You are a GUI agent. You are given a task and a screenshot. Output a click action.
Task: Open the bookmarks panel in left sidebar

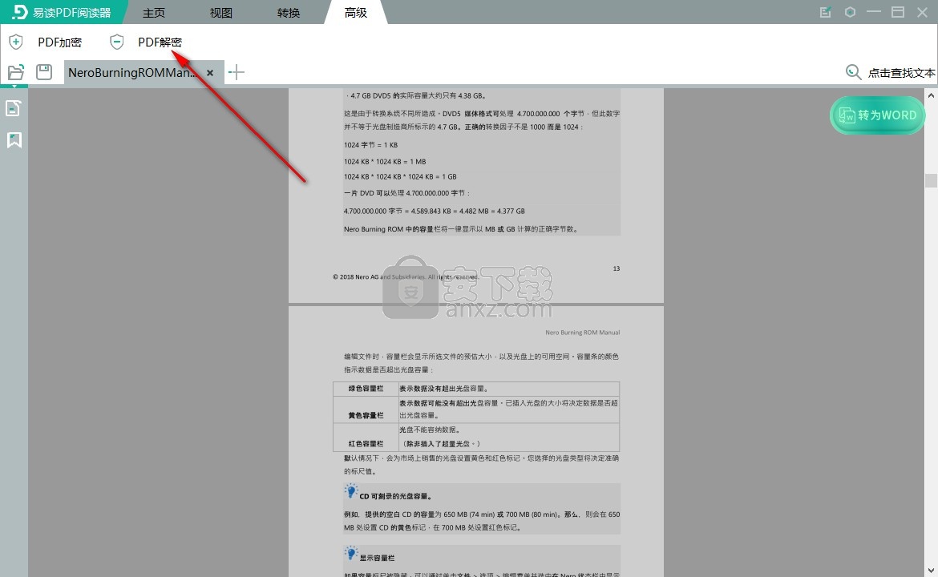click(x=14, y=140)
